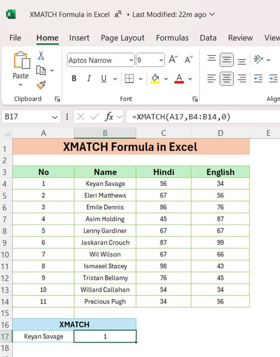Click the formula bar three-dot handle
280x357 pixels.
point(67,117)
